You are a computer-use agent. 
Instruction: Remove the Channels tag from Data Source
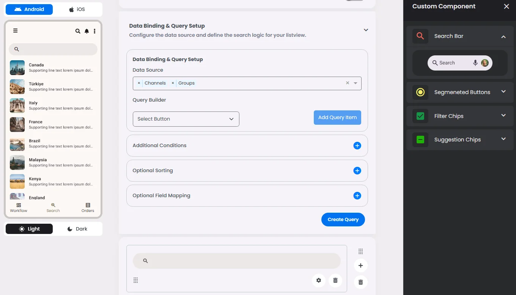[x=139, y=83]
